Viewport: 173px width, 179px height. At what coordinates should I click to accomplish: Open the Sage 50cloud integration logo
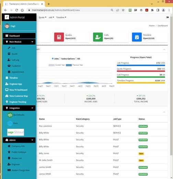(x=15, y=132)
